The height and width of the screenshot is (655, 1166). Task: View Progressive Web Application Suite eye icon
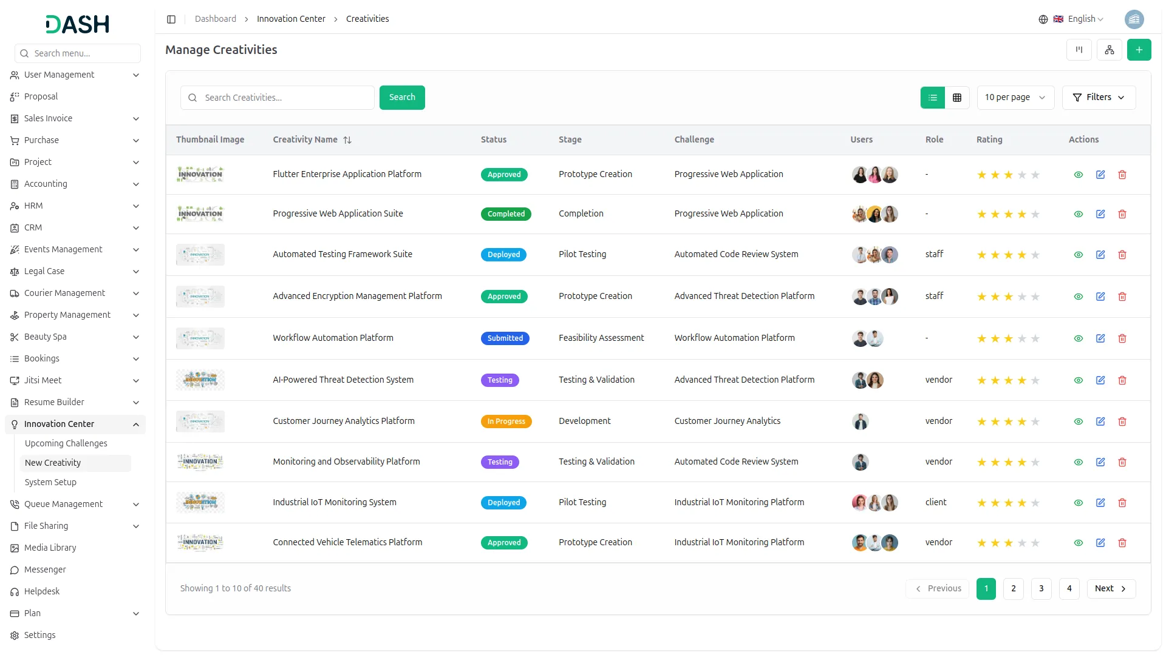point(1079,214)
